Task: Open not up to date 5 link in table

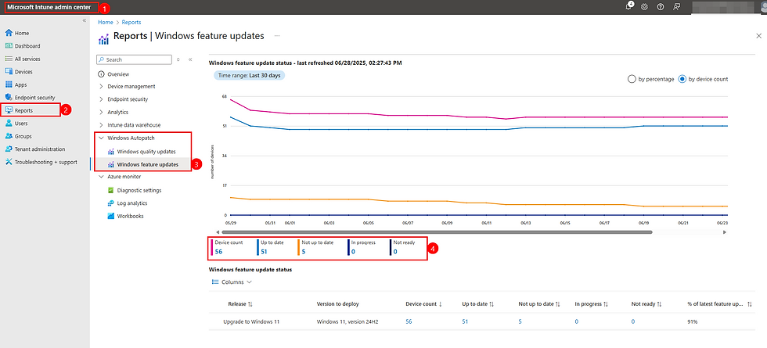Action: (x=520, y=321)
